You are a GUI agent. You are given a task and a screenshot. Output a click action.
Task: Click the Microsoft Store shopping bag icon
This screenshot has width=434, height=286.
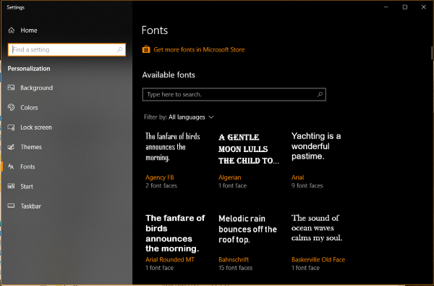[146, 50]
